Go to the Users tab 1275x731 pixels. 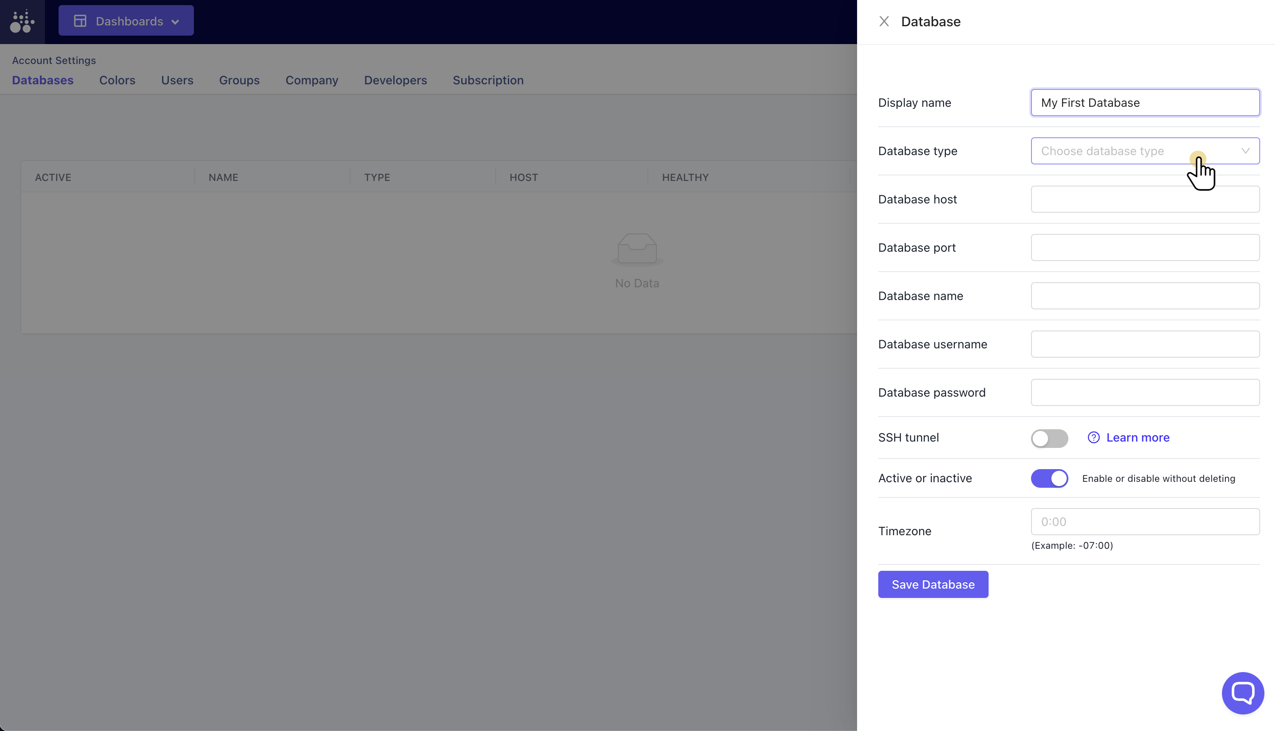(177, 81)
